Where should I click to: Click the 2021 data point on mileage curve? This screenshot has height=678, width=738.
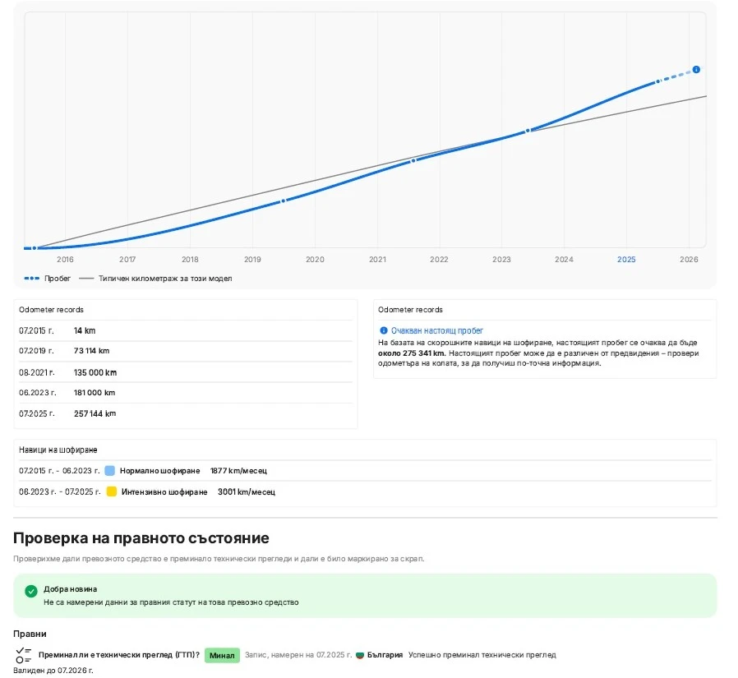click(x=413, y=160)
